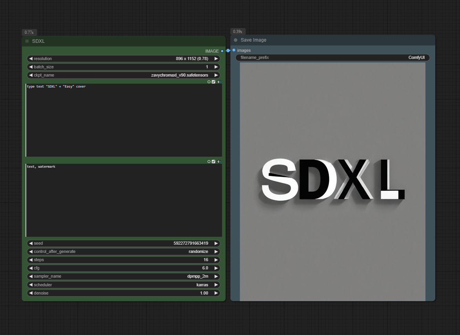Click the steps value 16
Image resolution: width=460 pixels, height=335 pixels.
click(206, 260)
